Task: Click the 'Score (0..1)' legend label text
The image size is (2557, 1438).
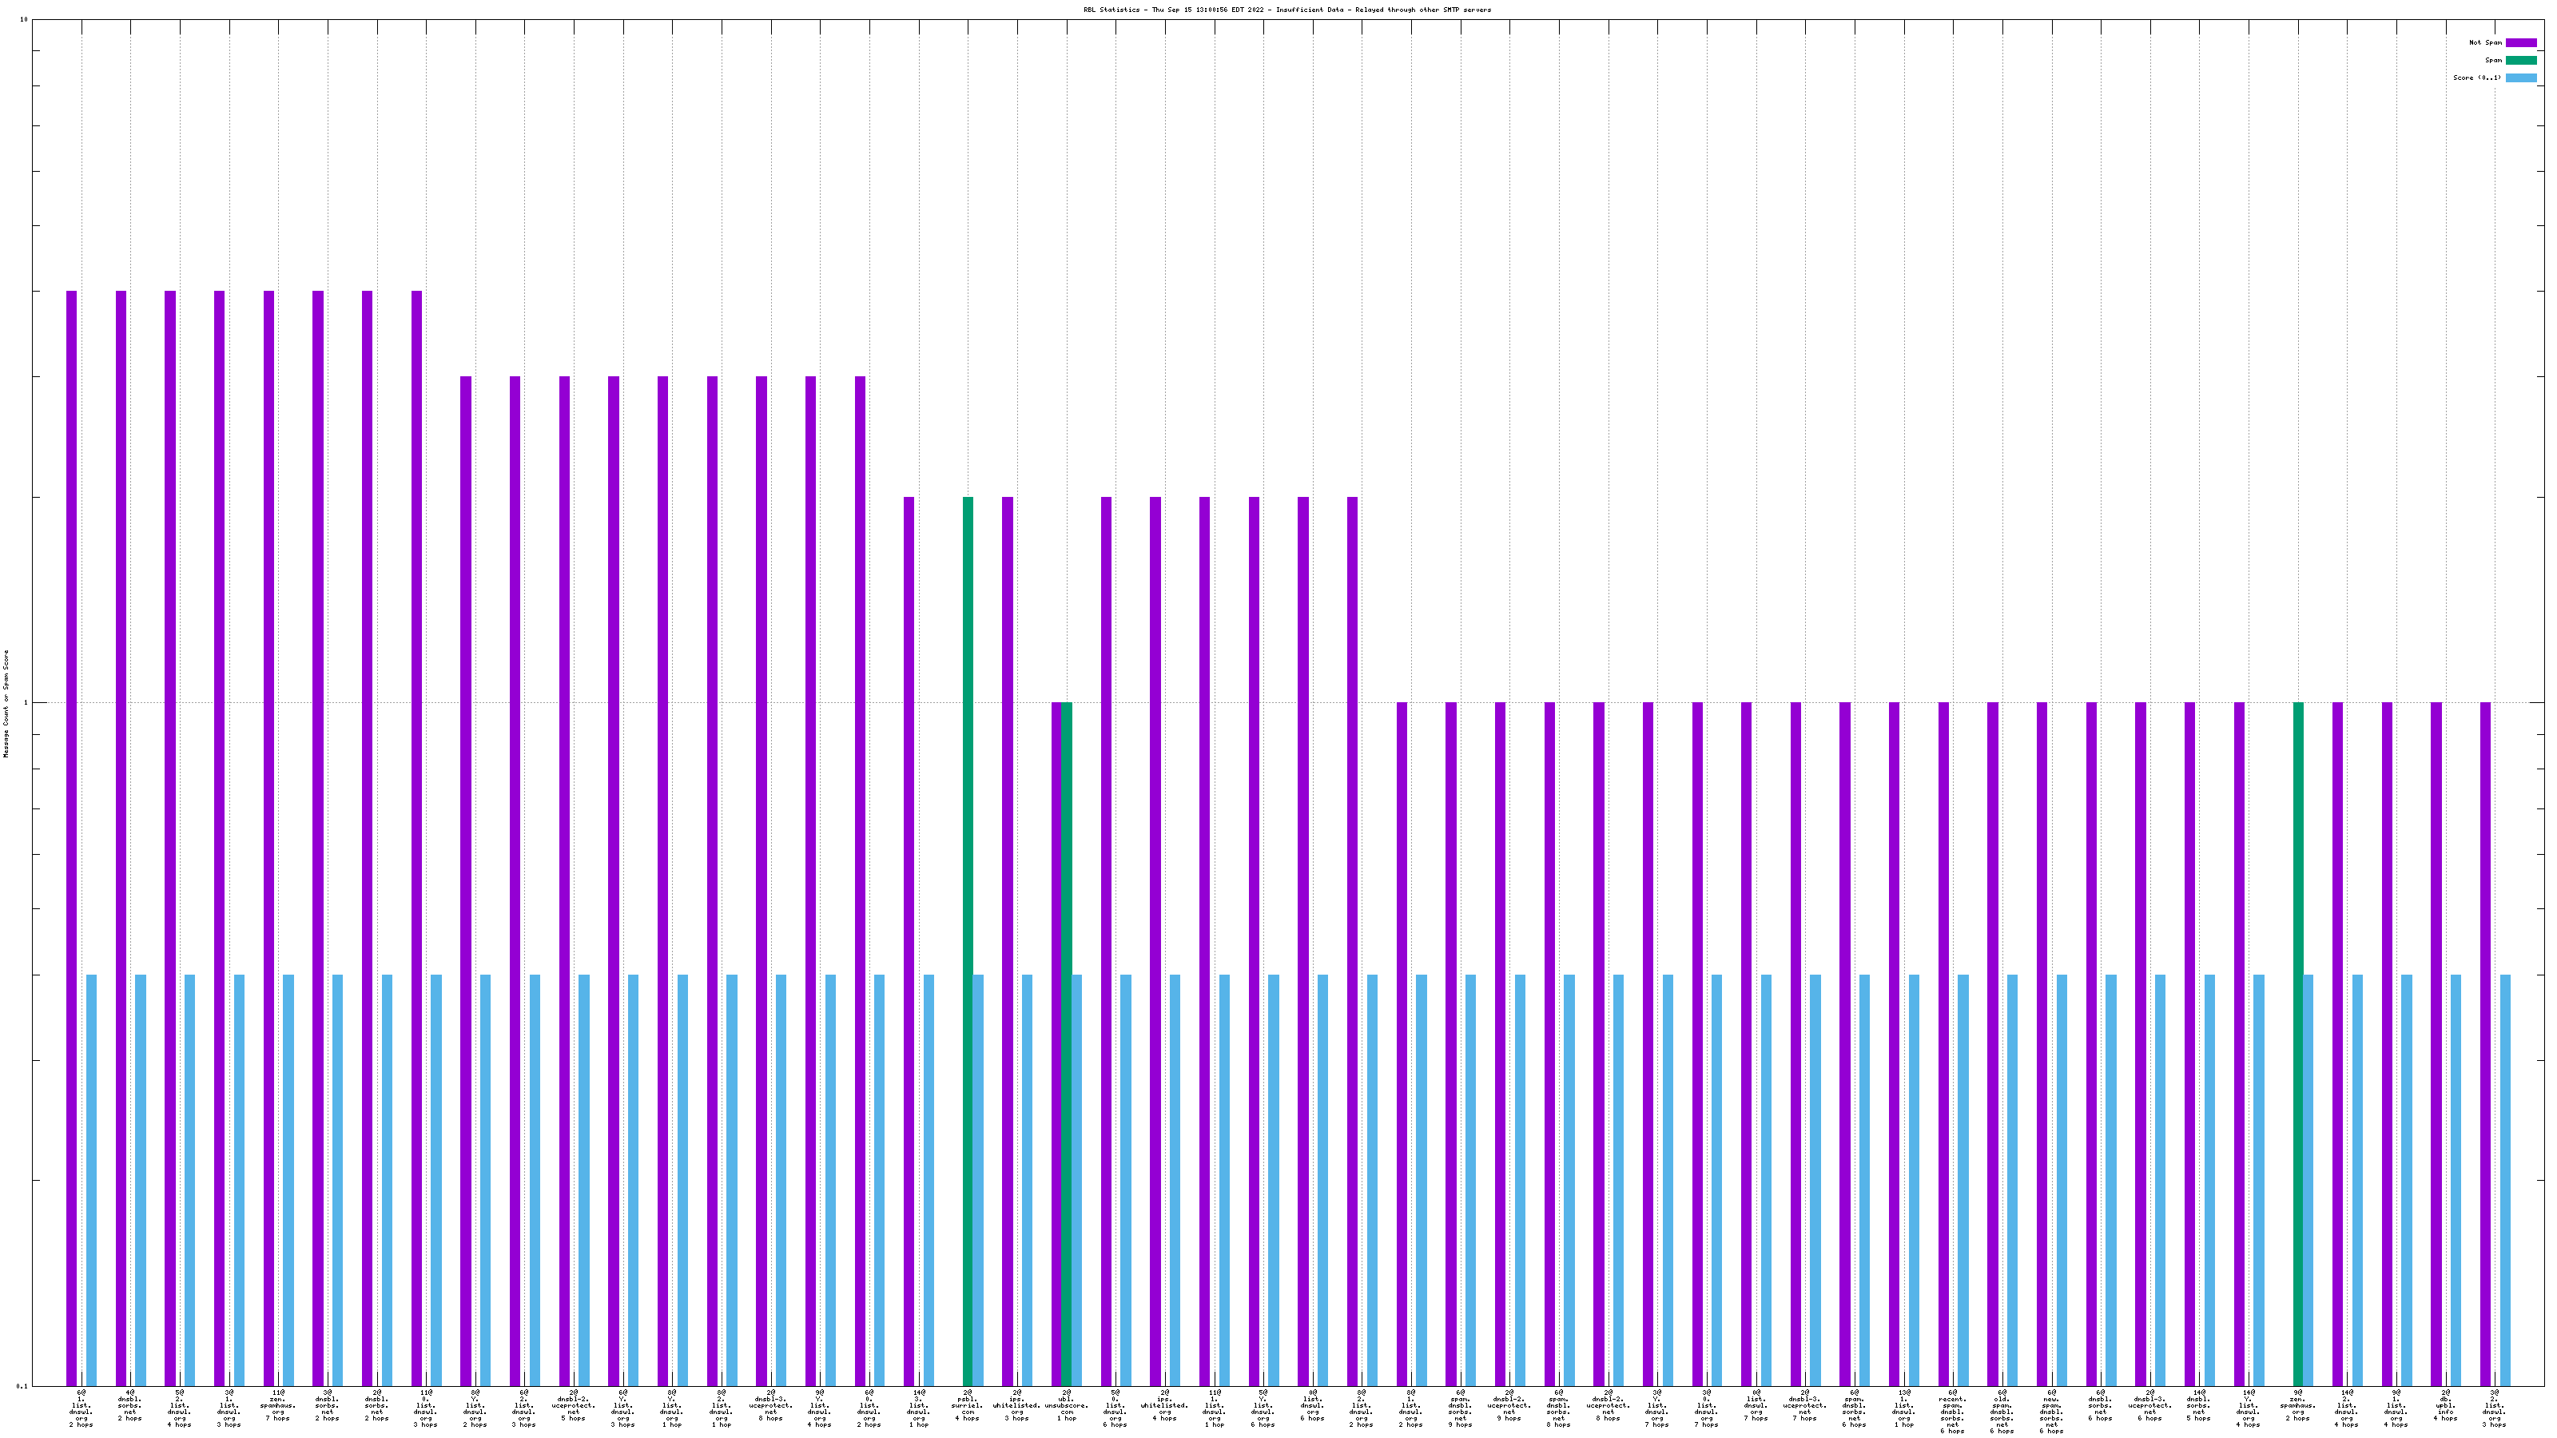Action: [x=2476, y=77]
